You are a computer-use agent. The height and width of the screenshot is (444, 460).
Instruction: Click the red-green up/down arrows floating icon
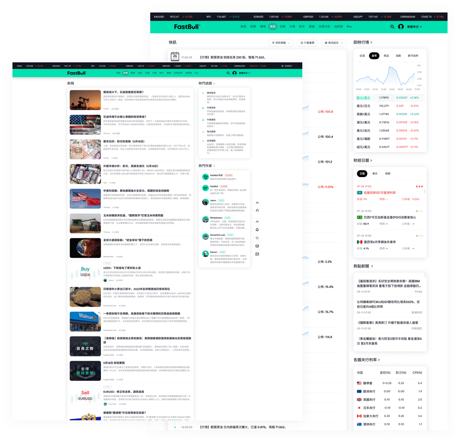257,238
